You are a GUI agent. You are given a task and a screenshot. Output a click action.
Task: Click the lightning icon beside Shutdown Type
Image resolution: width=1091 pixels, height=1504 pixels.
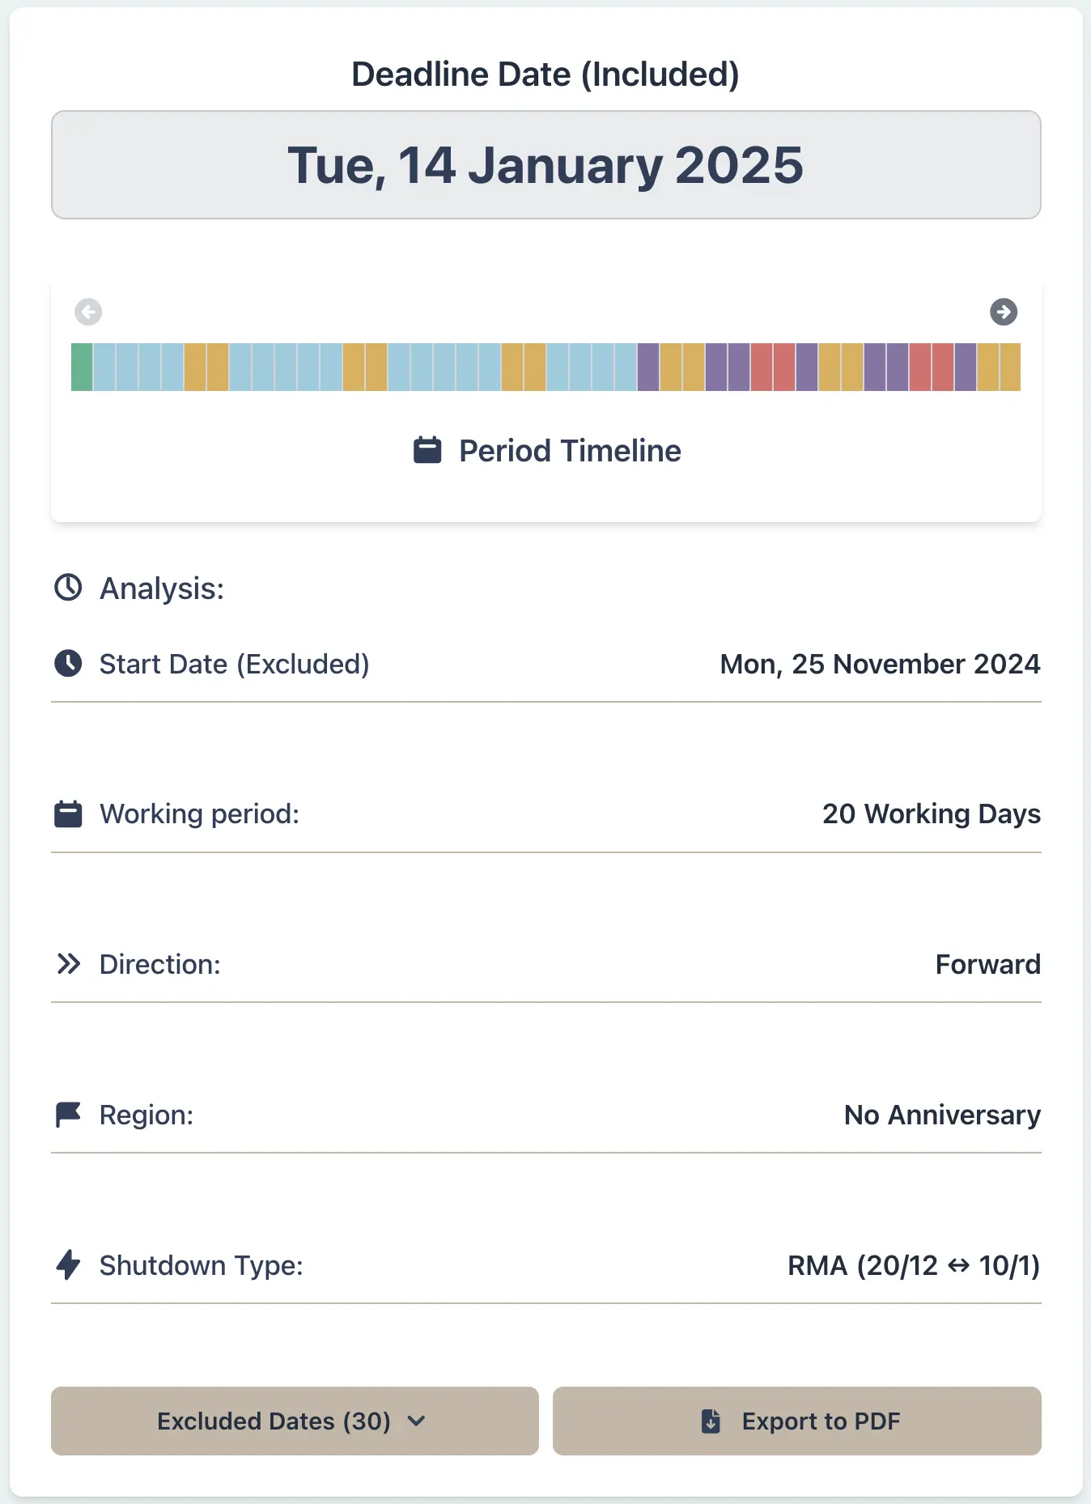(x=69, y=1265)
